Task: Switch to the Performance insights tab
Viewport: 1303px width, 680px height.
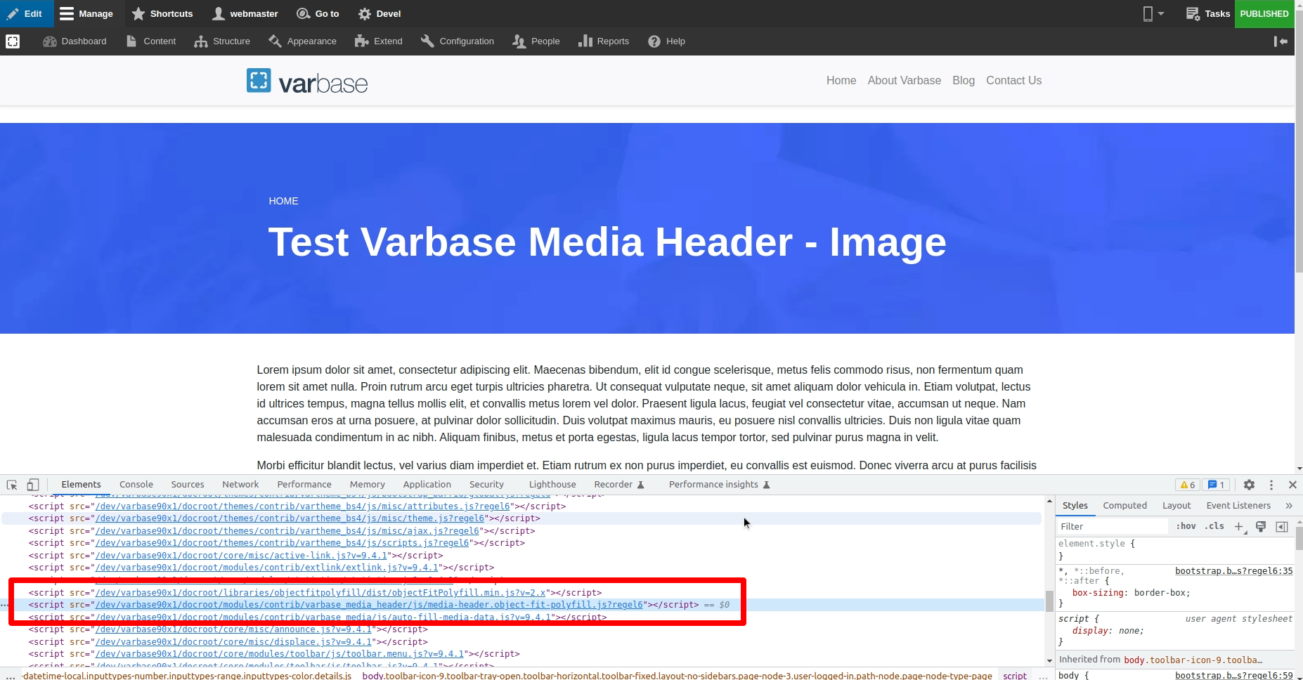Action: pyautogui.click(x=719, y=485)
